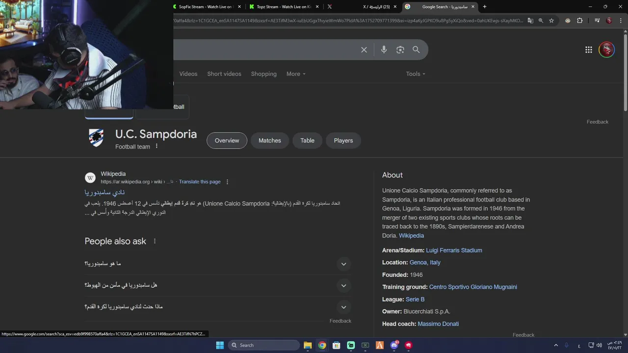The height and width of the screenshot is (353, 628).
Task: Click Feedback at top right of results
Action: 598,122
